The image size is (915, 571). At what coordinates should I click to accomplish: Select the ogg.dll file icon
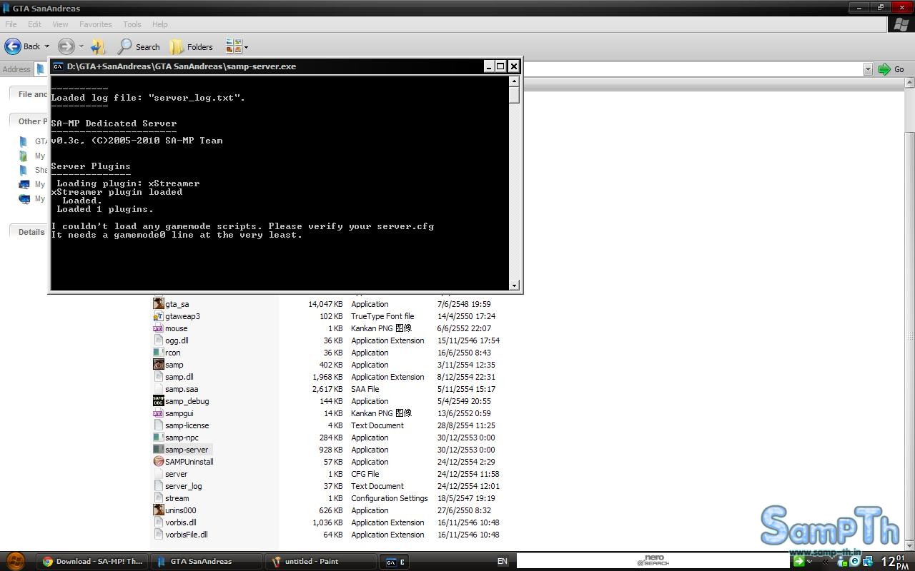click(158, 340)
